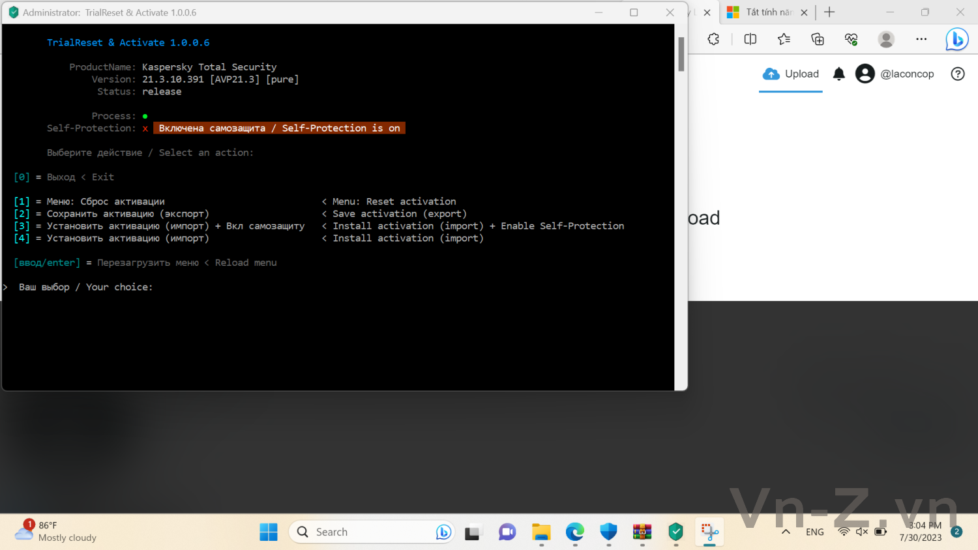The image size is (978, 550).
Task: Mute toggle: click the volume icon
Action: click(x=862, y=532)
